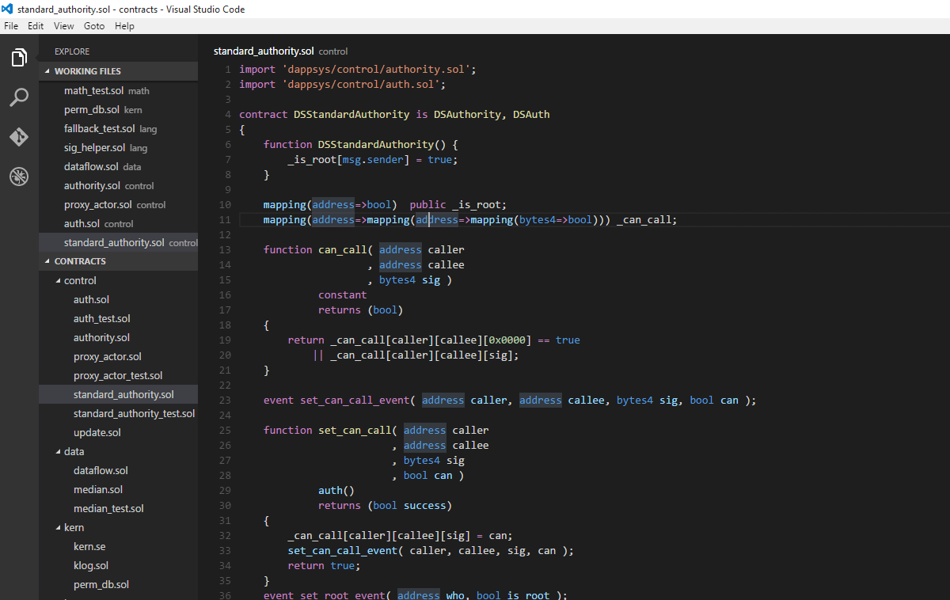Viewport: 950px width, 600px height.
Task: Open the Debug view icon
Action: coord(19,177)
